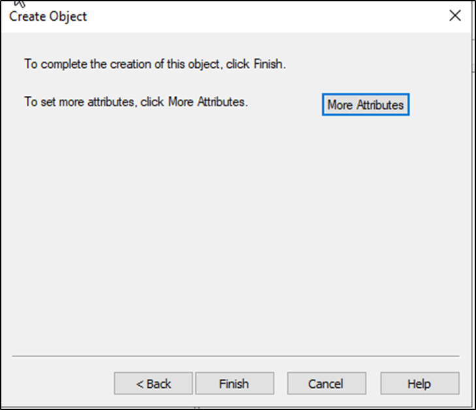Screen dimensions: 476x410
Task: Go to previous step with Back
Action: point(153,384)
